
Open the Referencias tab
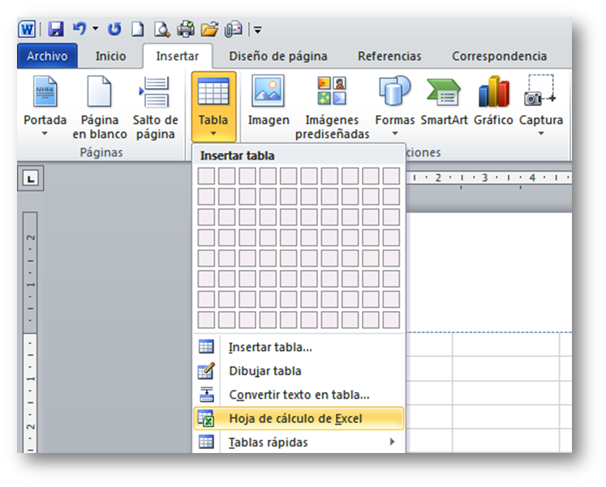(389, 57)
